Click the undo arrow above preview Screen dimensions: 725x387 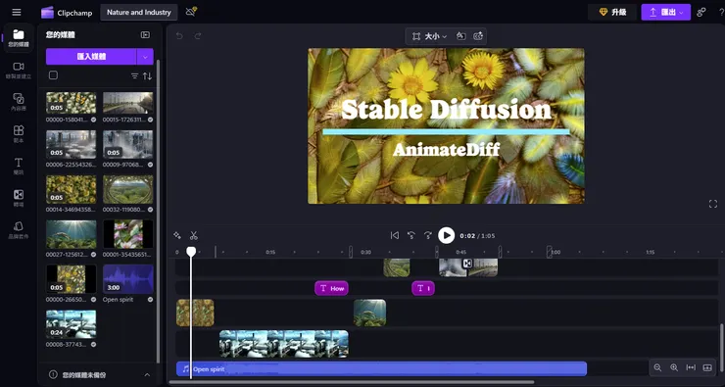[180, 36]
